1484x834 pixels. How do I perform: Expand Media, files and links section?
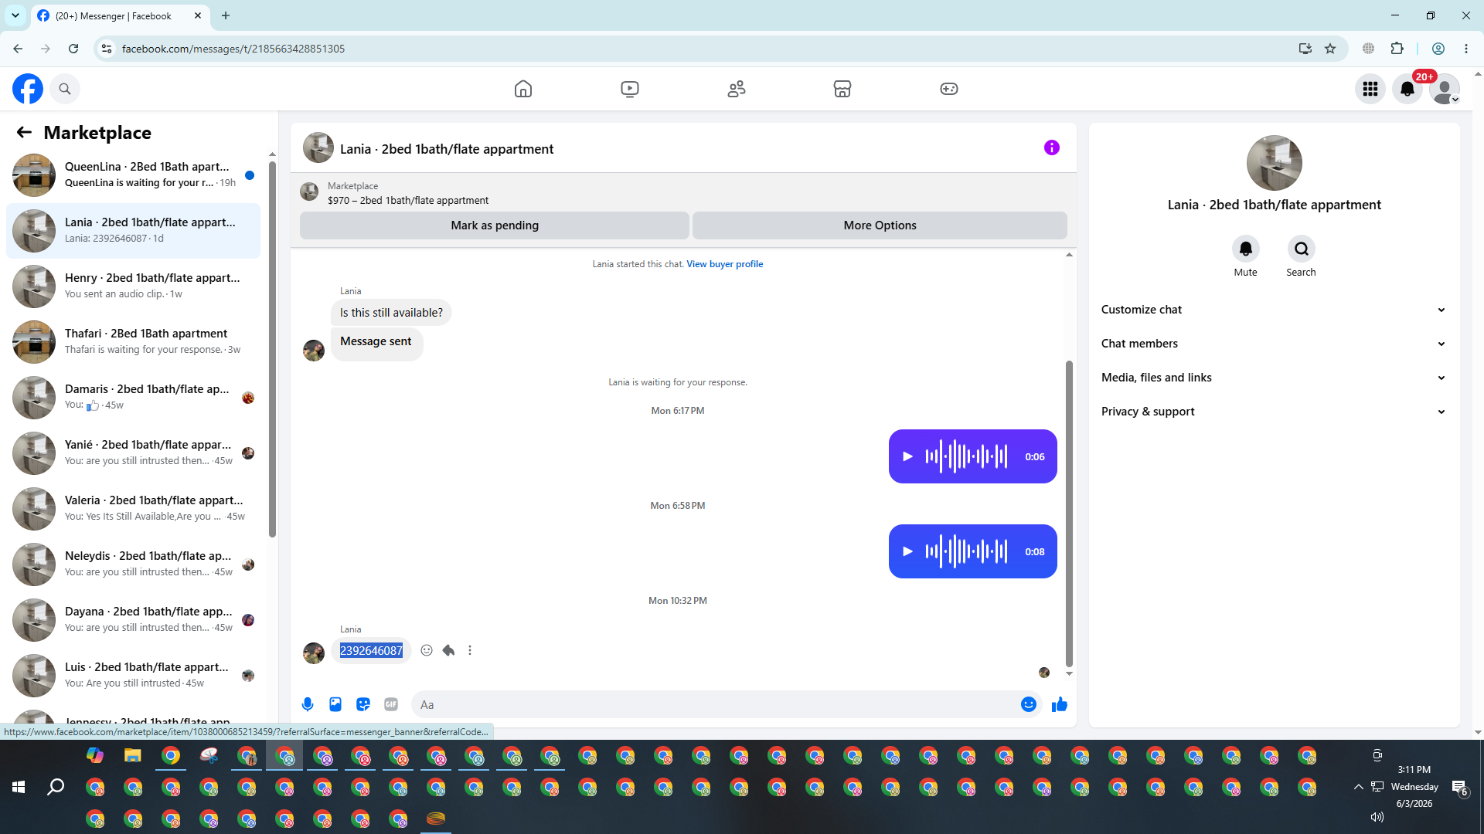(x=1274, y=378)
